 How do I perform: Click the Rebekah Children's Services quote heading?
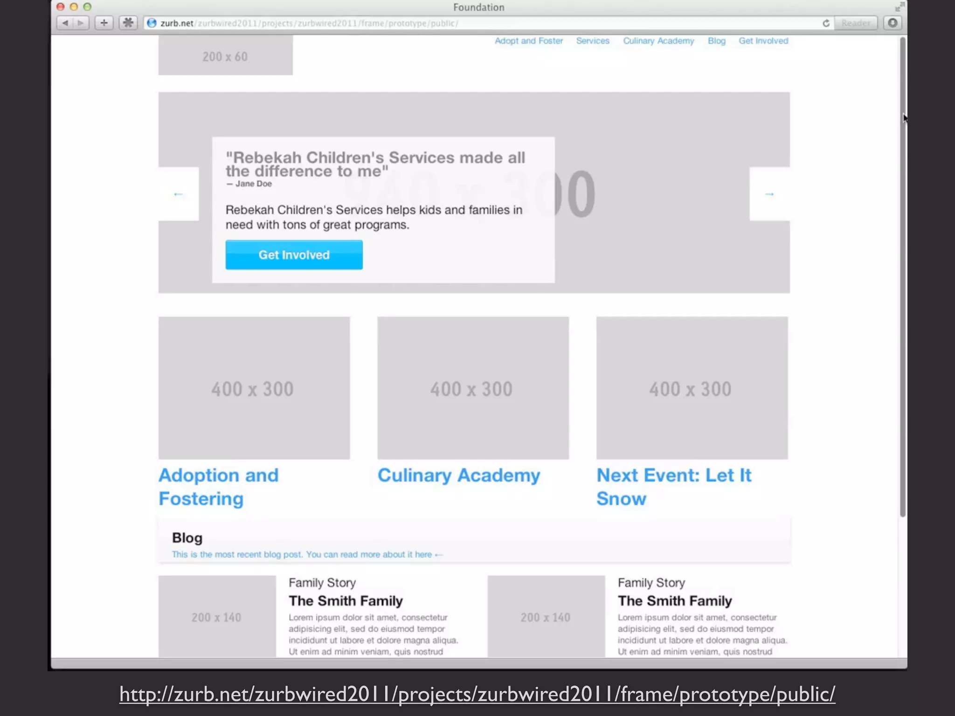tap(375, 164)
